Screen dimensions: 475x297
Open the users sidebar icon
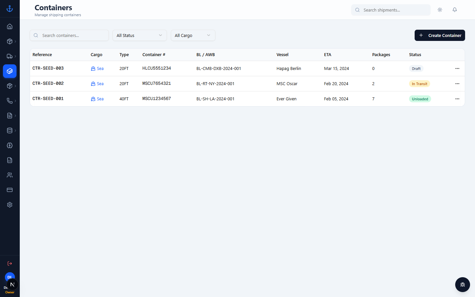(10, 175)
